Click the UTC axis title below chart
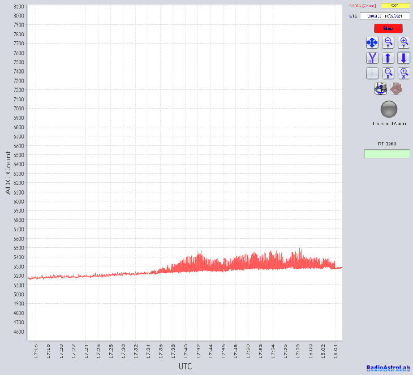The height and width of the screenshot is (375, 413). pyautogui.click(x=185, y=367)
